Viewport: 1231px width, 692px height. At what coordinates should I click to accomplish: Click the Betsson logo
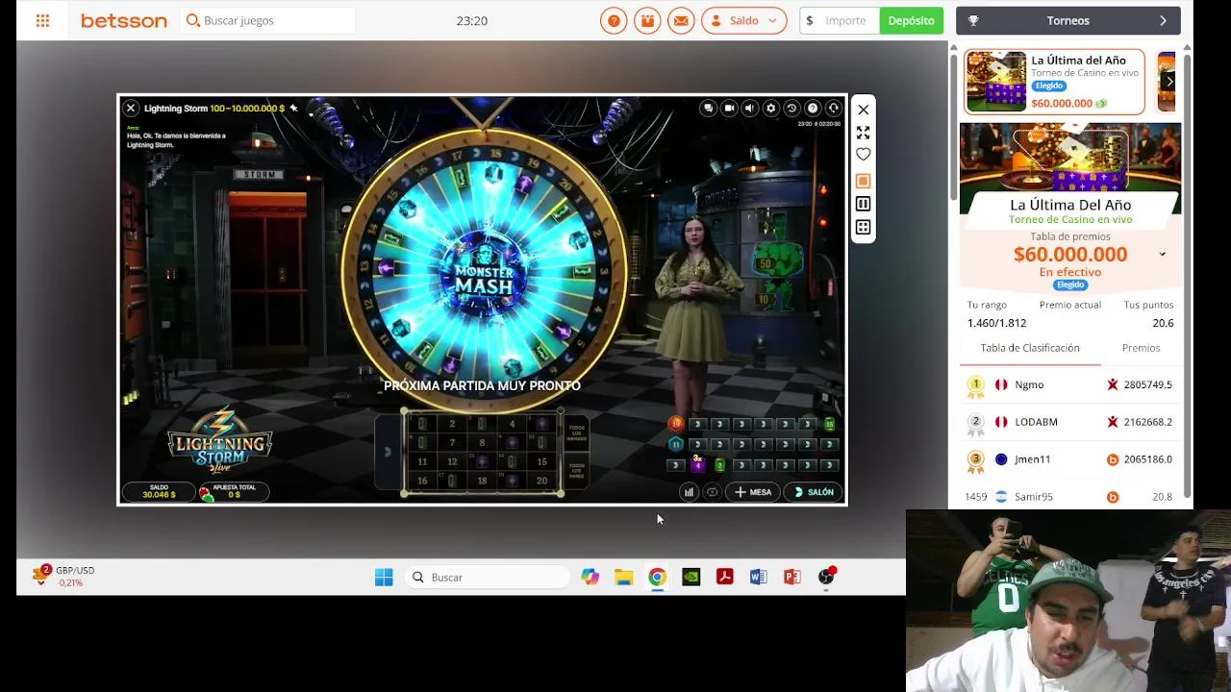pos(123,20)
